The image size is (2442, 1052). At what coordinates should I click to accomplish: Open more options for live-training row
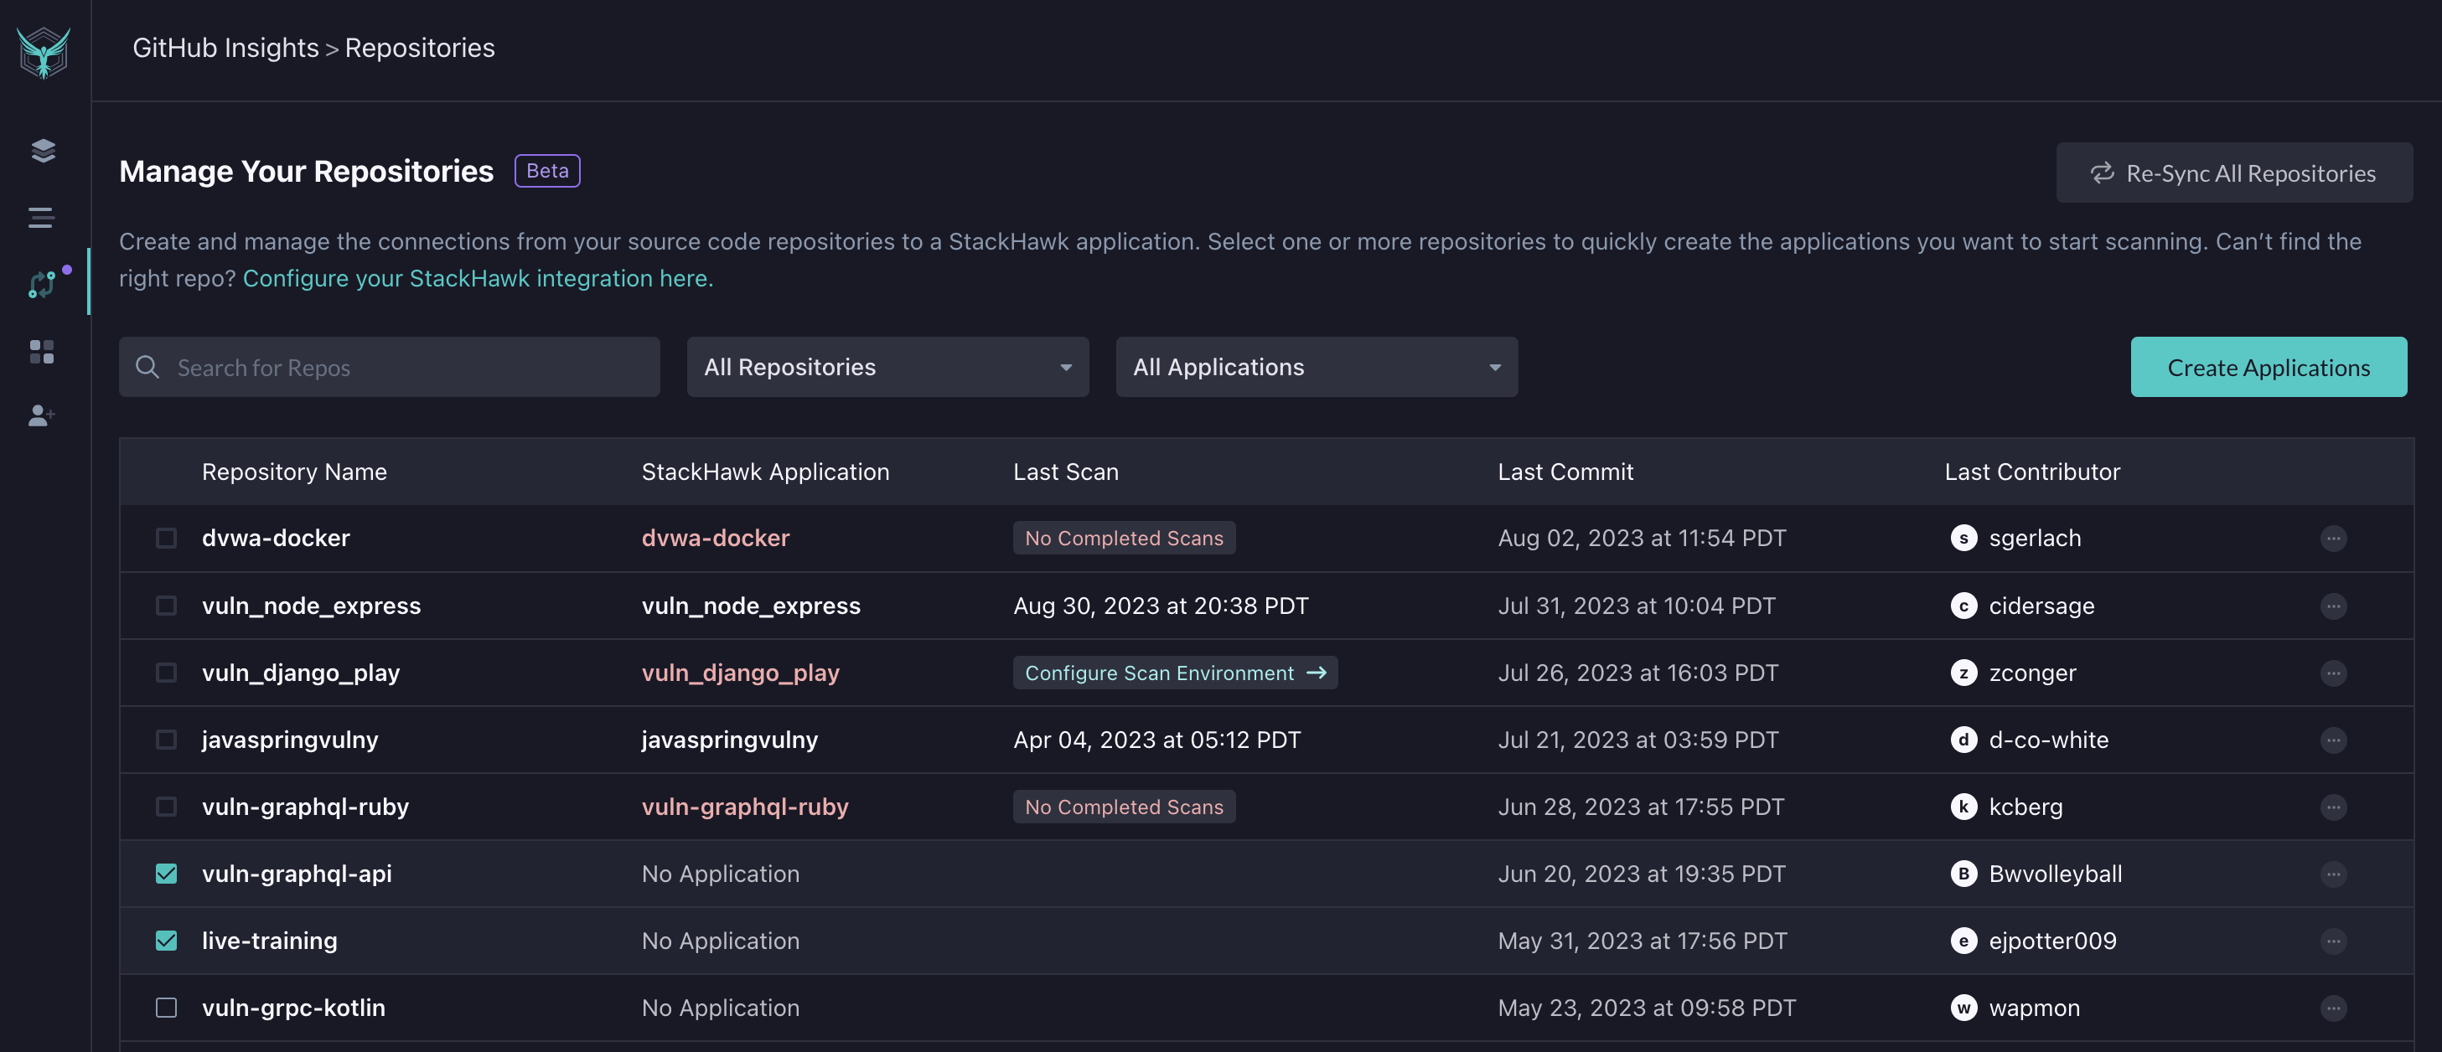click(2333, 940)
